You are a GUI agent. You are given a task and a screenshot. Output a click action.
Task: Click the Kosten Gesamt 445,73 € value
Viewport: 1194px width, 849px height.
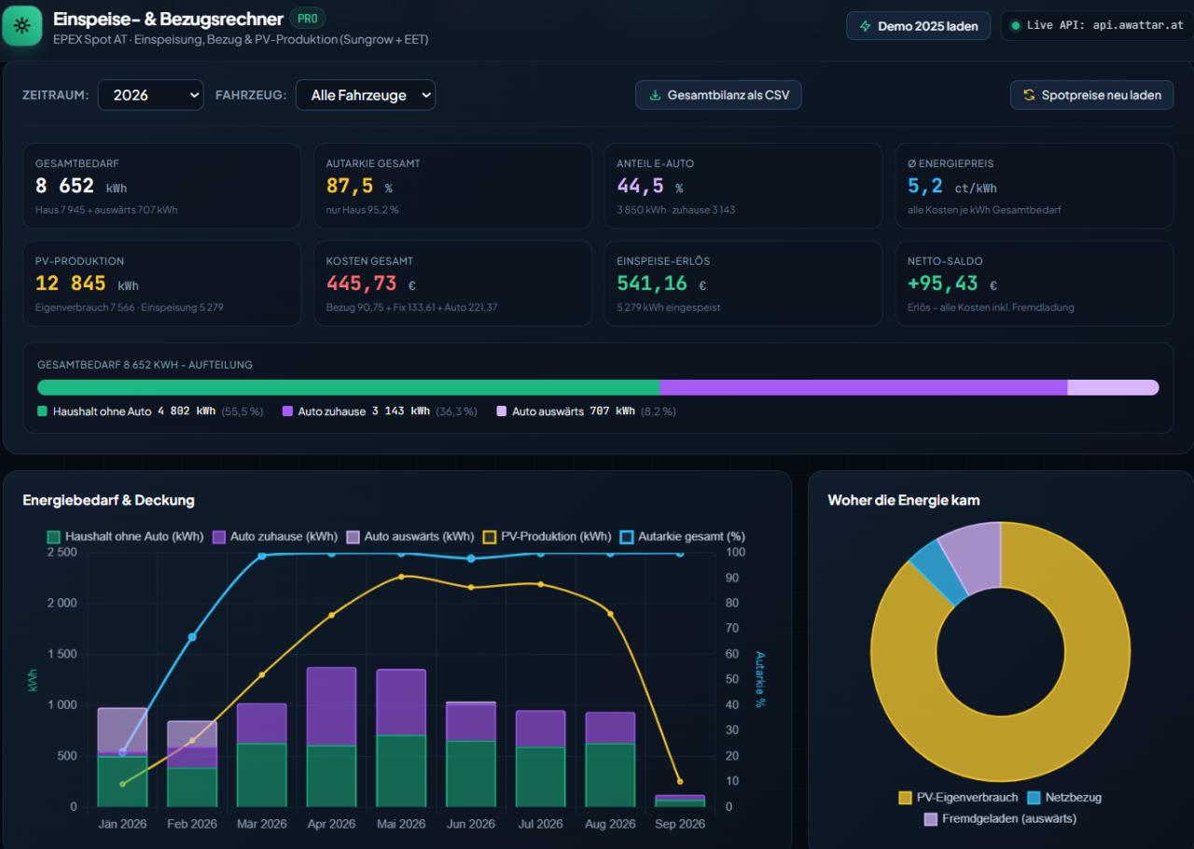[371, 284]
